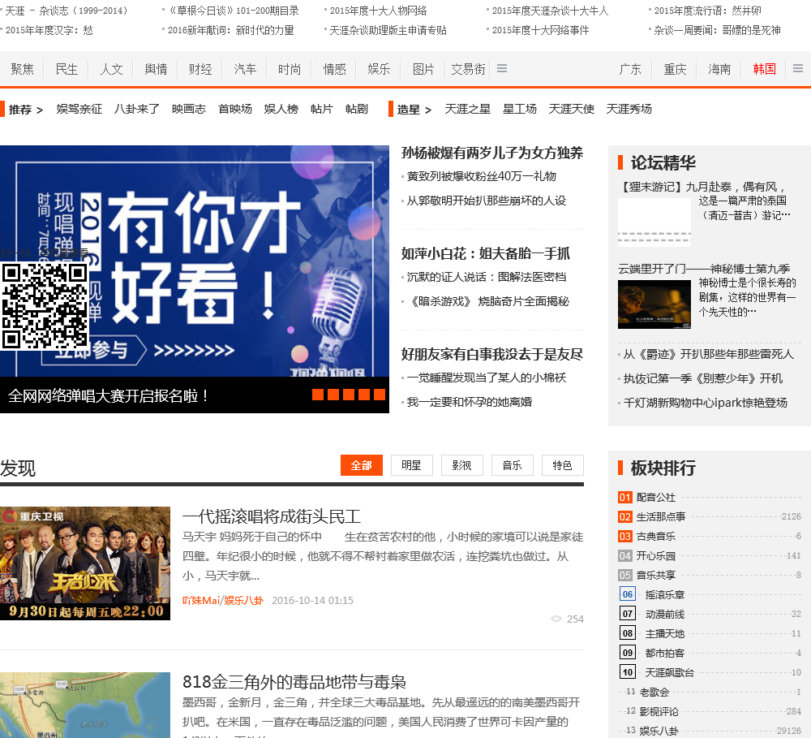This screenshot has width=811, height=738.
Task: Select the 音乐 filter button
Action: (512, 465)
